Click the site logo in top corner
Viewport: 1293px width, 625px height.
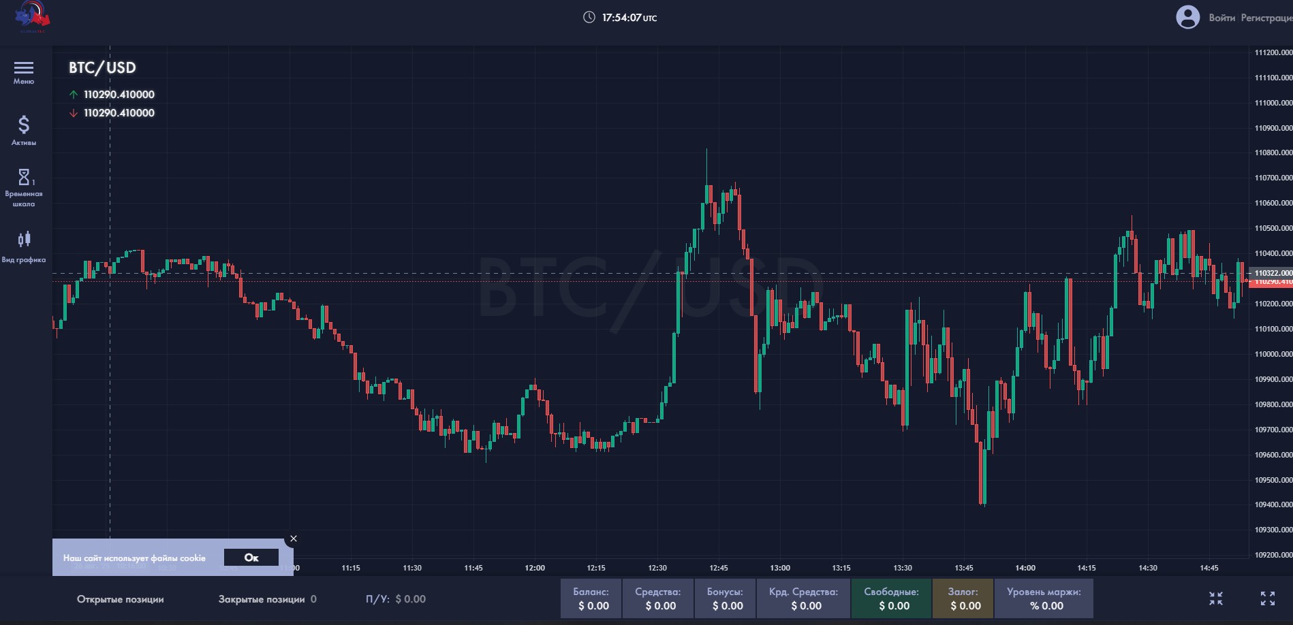[33, 16]
